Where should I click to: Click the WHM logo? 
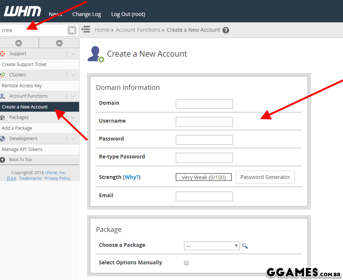tap(22, 12)
